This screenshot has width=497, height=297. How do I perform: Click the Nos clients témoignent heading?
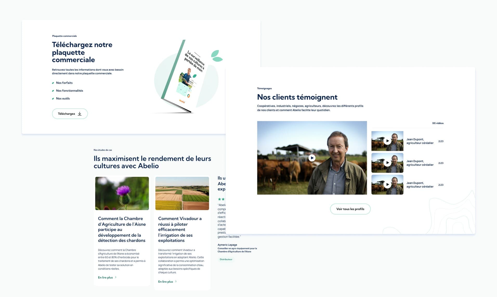297,97
